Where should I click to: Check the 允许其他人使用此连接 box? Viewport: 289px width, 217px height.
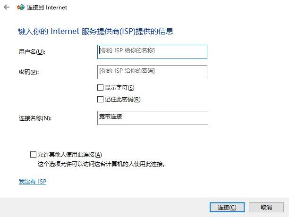33,154
